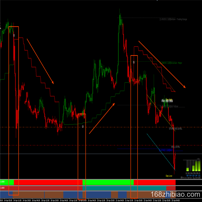This screenshot has height=202, width=202.
Task: Click the Price Meter Dg_Beta label
Action: tap(190, 178)
